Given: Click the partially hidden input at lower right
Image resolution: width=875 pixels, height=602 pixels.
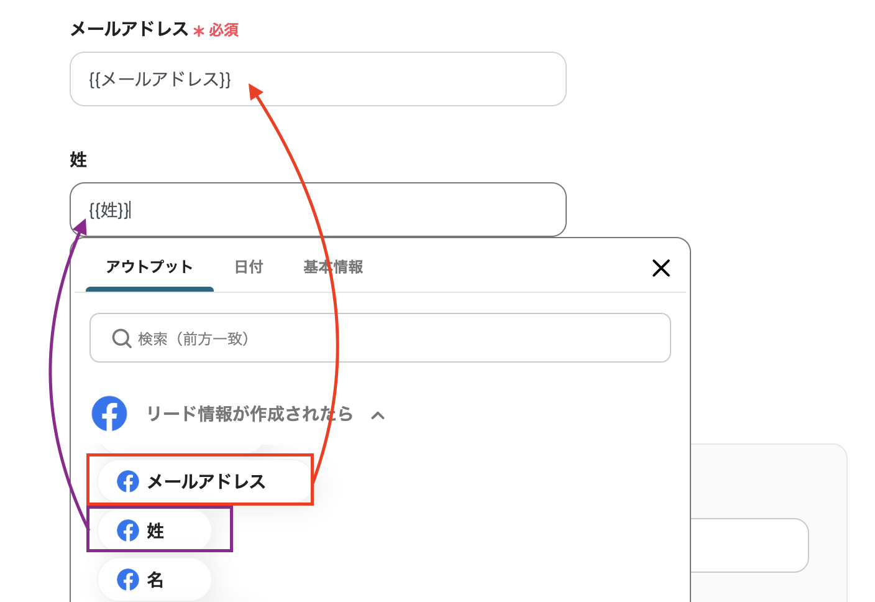Looking at the screenshot, I should [752, 545].
